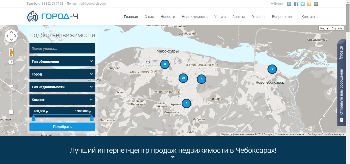Open the Mail.ru social icon

pyautogui.click(x=316, y=4)
